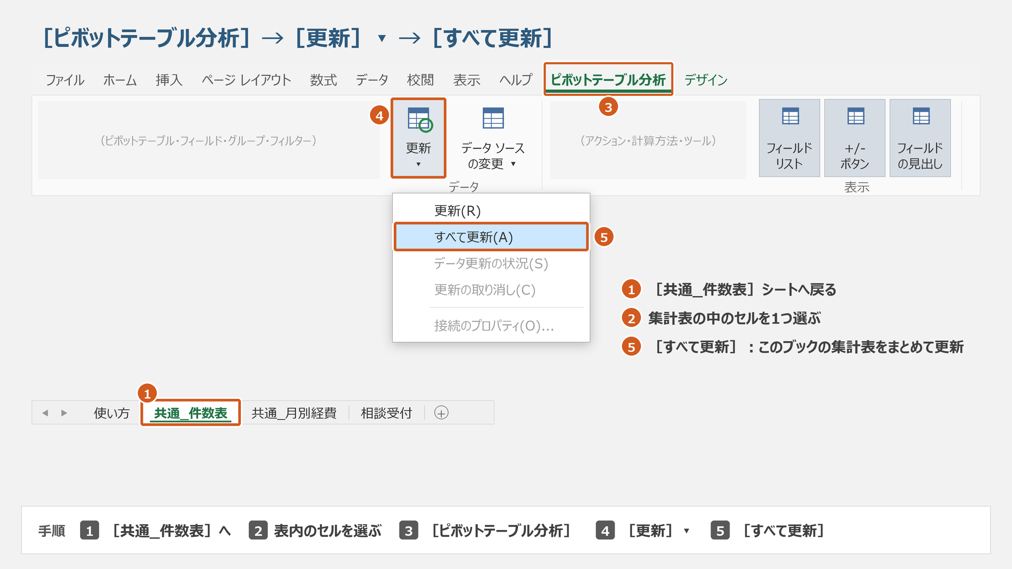Switch to the デザイン tab
Image resolution: width=1012 pixels, height=569 pixels.
pyautogui.click(x=706, y=80)
